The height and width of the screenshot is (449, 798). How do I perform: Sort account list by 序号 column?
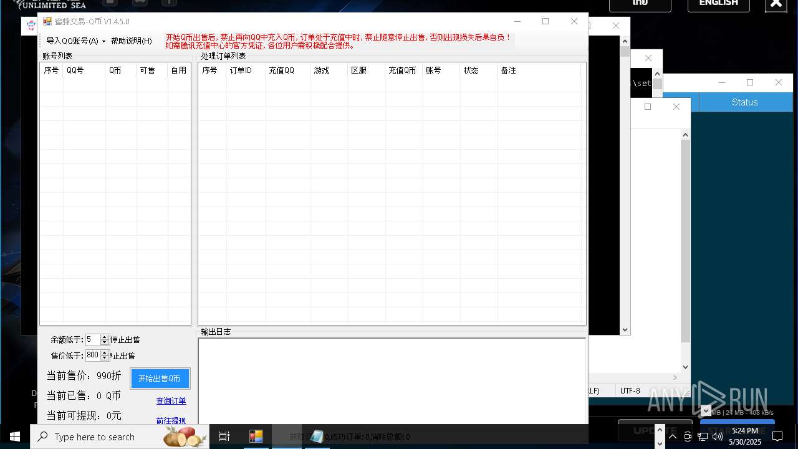click(52, 70)
